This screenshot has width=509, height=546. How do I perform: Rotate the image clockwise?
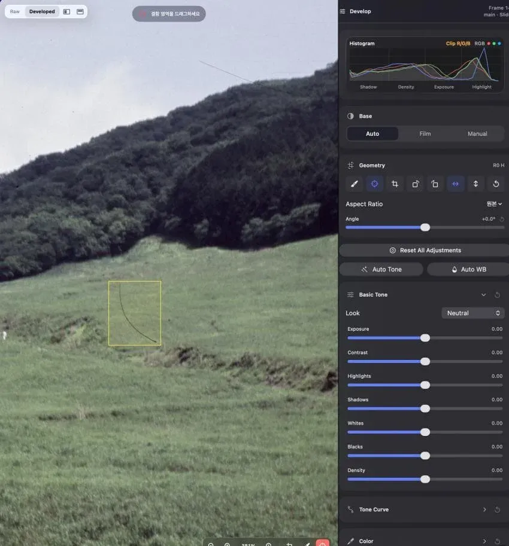click(x=415, y=184)
